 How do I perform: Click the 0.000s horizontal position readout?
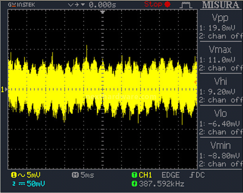[103, 5]
